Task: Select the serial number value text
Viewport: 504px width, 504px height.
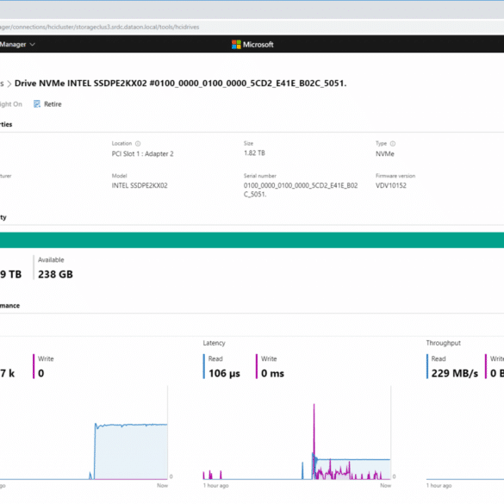Action: point(301,190)
